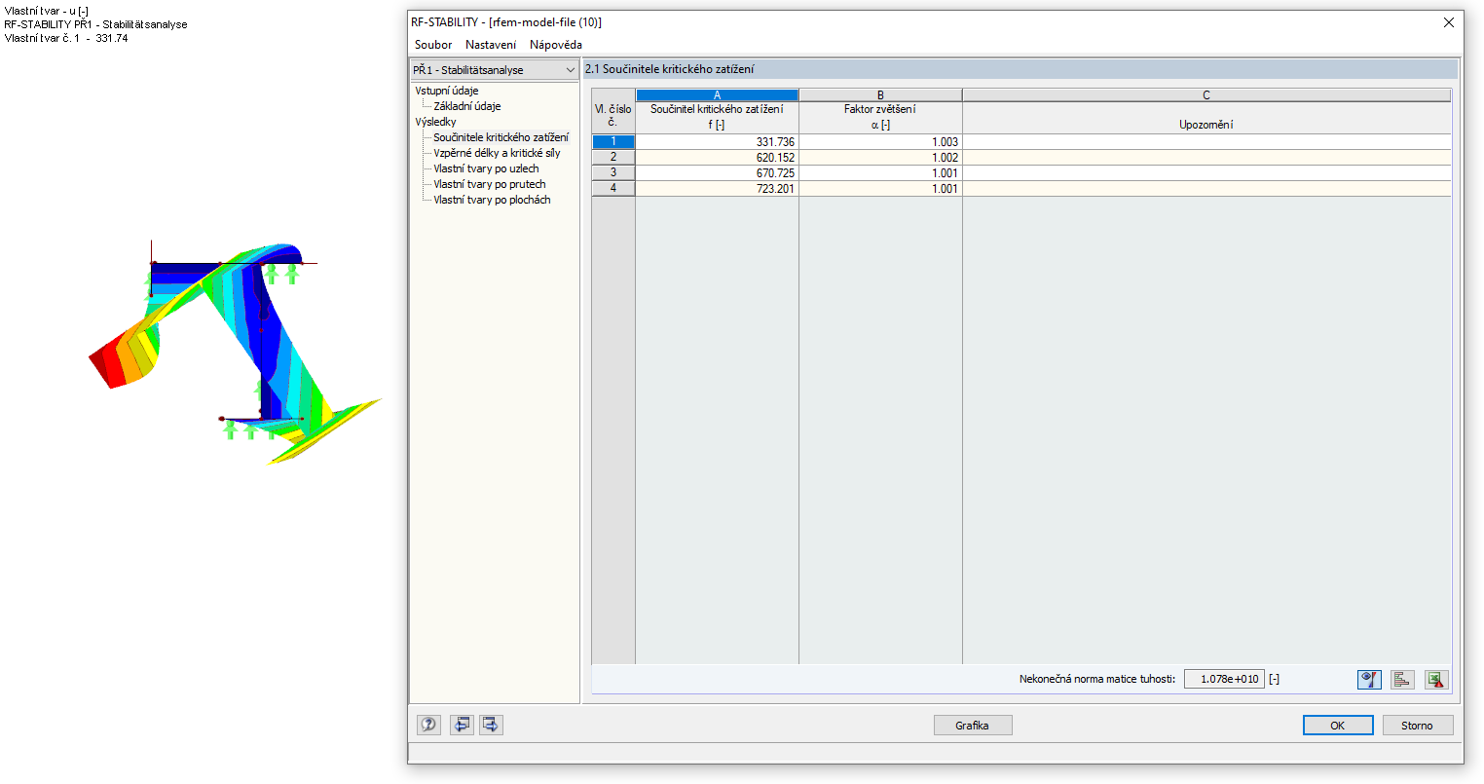Screen dimensions: 1484x784
Task: Open the Soubor menu
Action: point(433,45)
